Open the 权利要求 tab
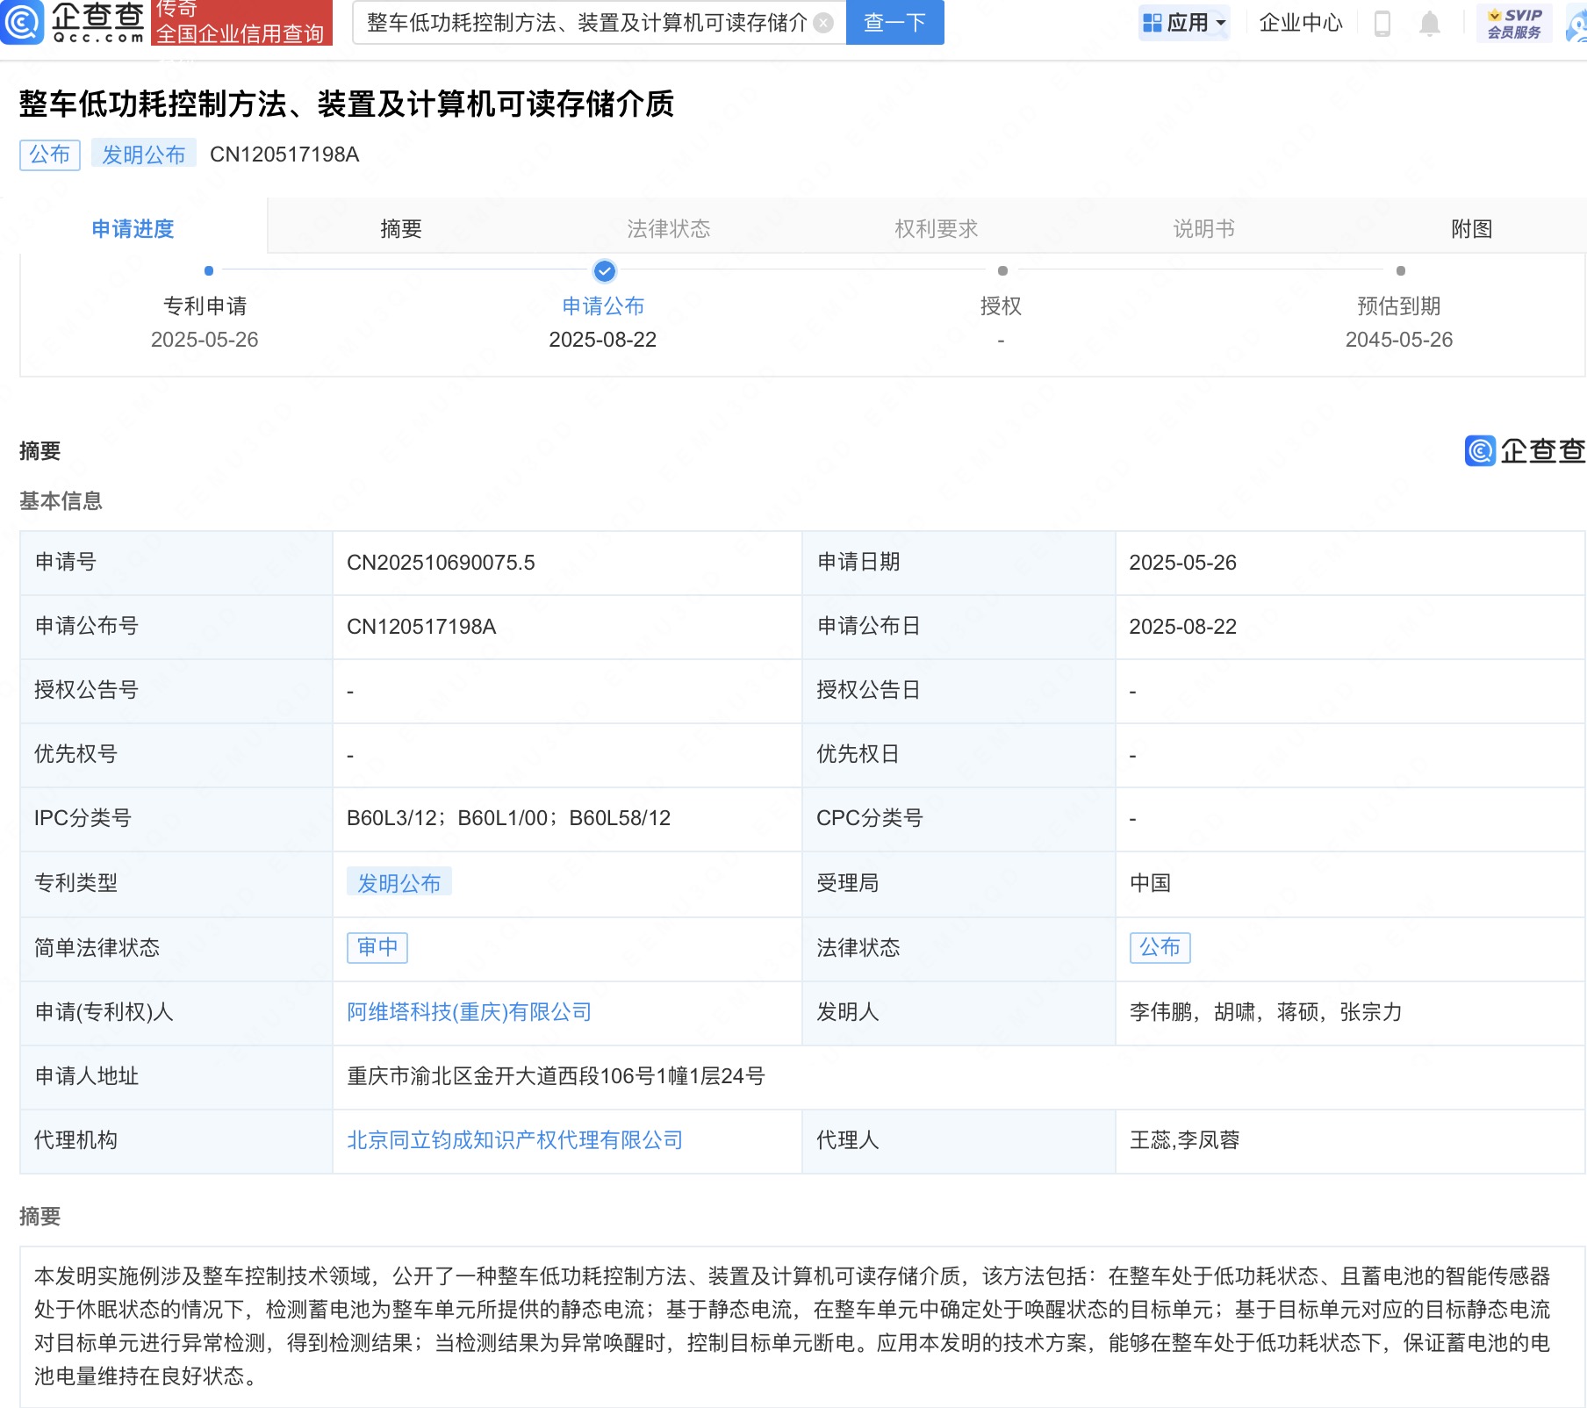Image resolution: width=1587 pixels, height=1408 pixels. tap(936, 229)
